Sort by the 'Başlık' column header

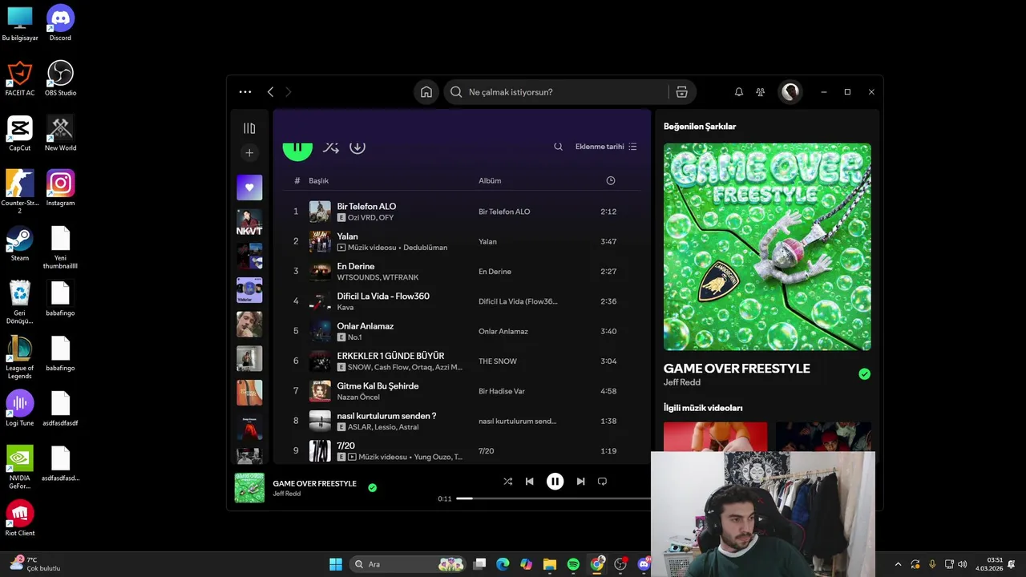(x=318, y=181)
